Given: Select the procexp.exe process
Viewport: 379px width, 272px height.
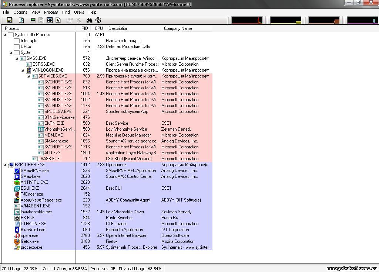Looking at the screenshot, I should 113,247.
